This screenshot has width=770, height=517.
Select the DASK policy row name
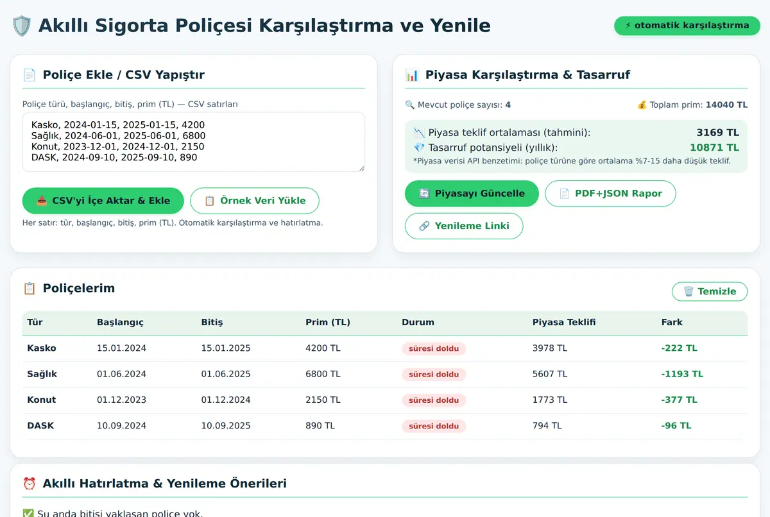point(40,425)
